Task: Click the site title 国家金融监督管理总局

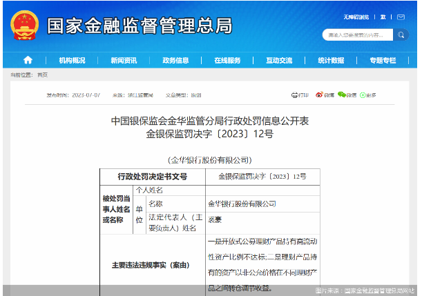Action: [140, 26]
